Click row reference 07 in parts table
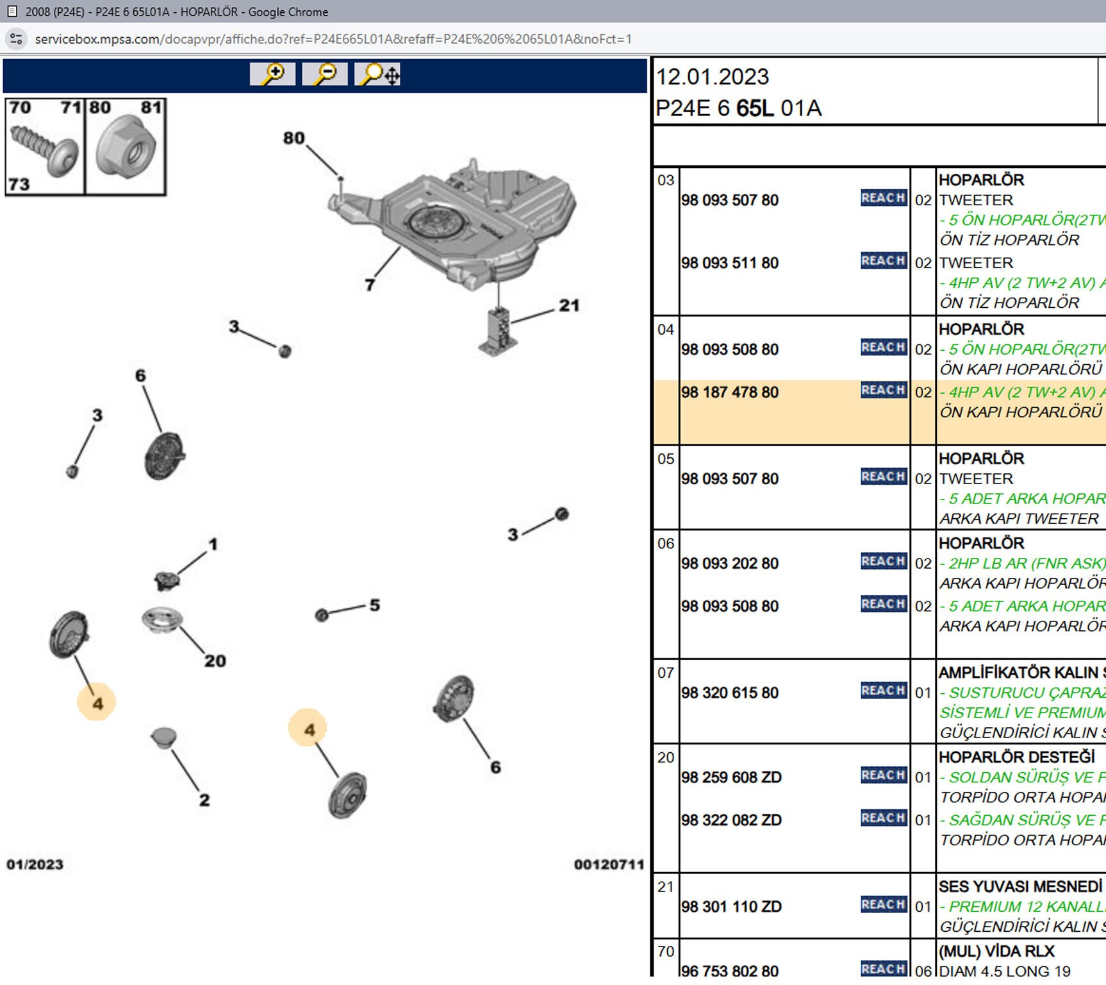 [x=666, y=673]
